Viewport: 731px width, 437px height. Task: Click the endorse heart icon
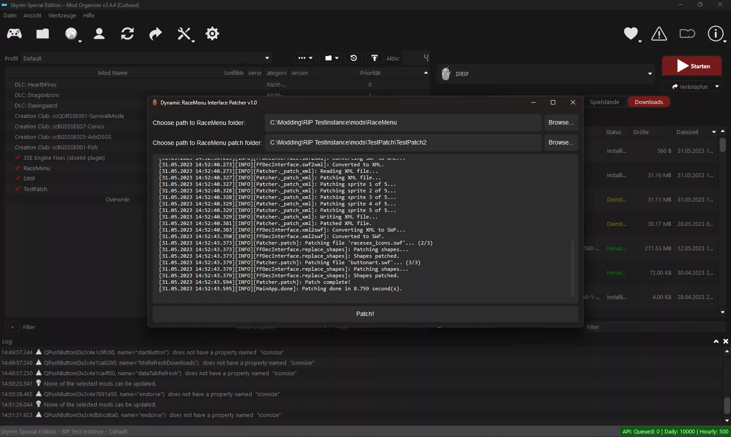click(x=631, y=34)
